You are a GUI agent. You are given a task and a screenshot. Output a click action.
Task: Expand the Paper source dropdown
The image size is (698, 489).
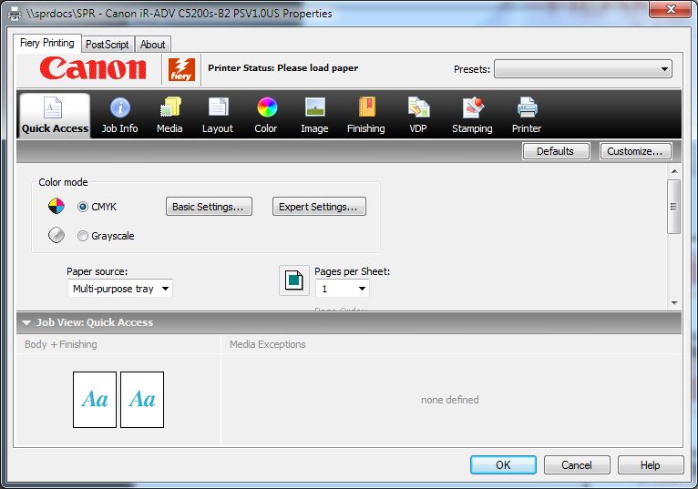pos(120,289)
